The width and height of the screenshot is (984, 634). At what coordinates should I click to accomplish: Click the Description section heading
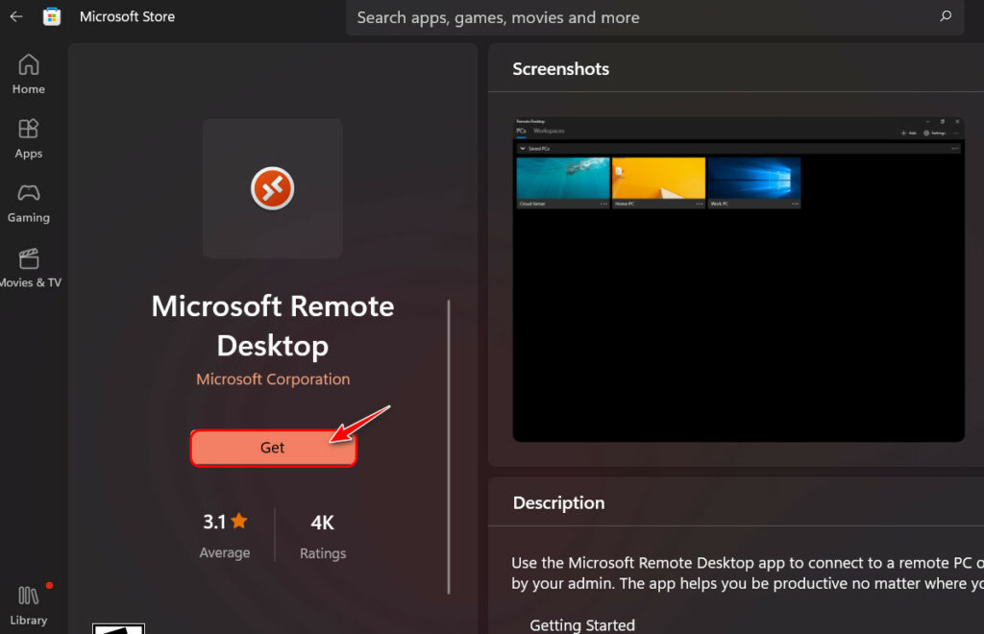tap(558, 502)
